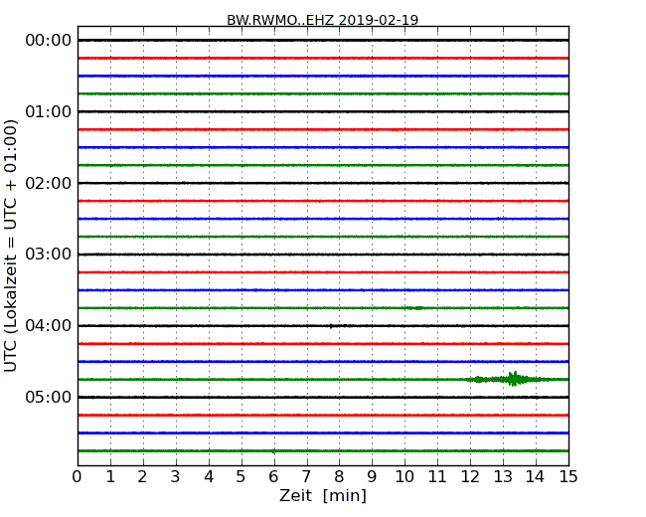The height and width of the screenshot is (517, 646).
Task: Click x-axis tick label 13
Action: tap(503, 476)
